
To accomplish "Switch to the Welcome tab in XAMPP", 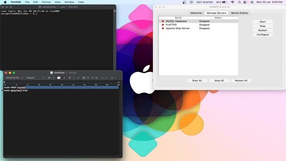I will coord(196,13).
